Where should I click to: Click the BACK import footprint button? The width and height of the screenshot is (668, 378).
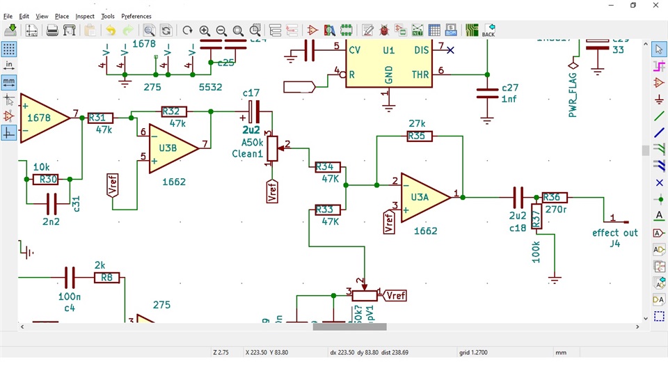pyautogui.click(x=488, y=30)
